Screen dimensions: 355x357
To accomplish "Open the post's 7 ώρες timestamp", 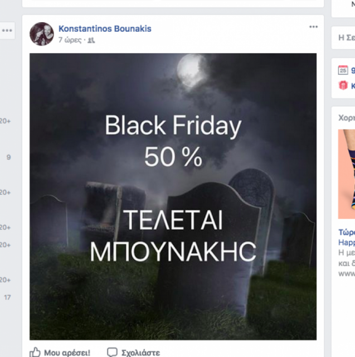I will click(x=70, y=40).
